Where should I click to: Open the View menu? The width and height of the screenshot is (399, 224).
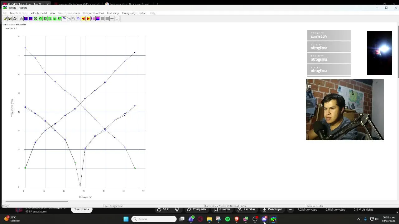[52, 13]
